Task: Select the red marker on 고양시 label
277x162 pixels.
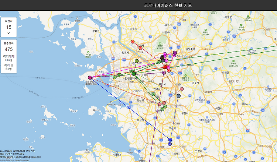Action: [140, 48]
